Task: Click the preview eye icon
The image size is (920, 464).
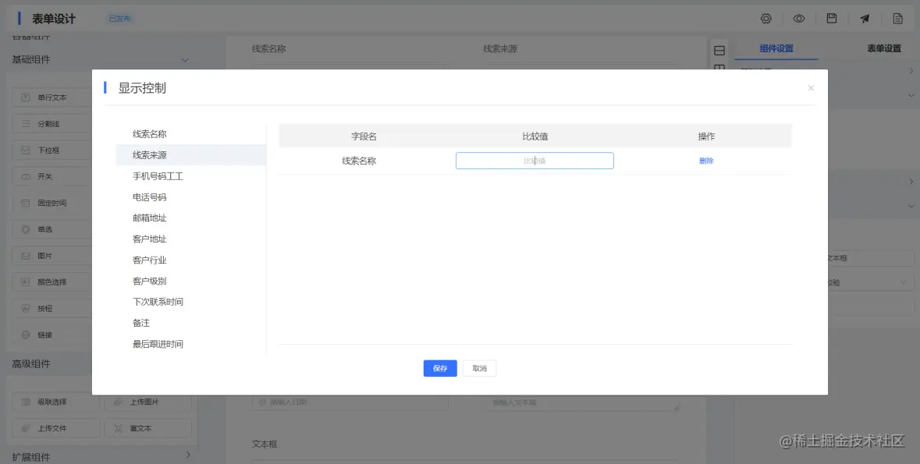Action: [798, 19]
